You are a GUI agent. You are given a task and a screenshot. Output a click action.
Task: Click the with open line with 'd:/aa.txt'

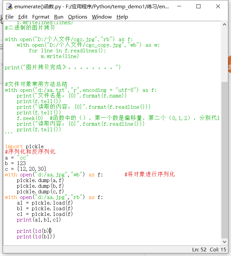tap(81, 90)
